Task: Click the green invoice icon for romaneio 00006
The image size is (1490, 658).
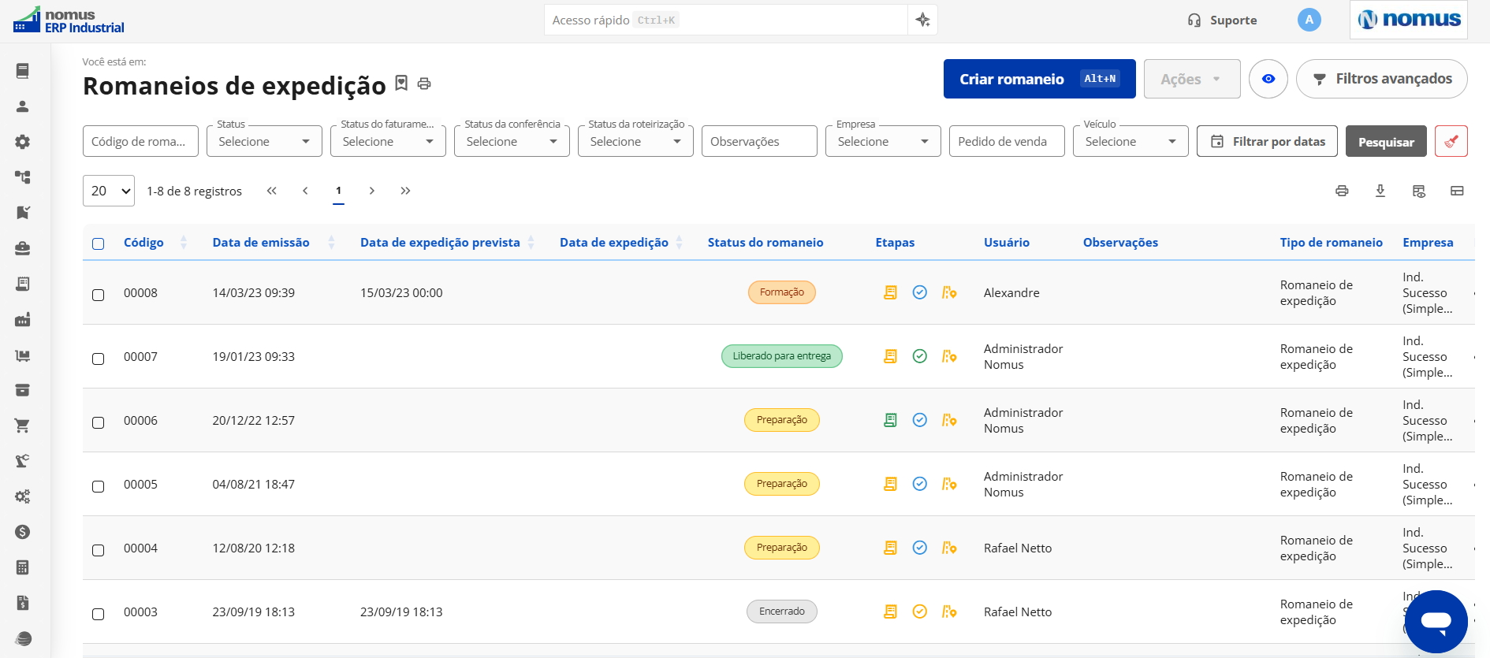Action: [x=890, y=420]
